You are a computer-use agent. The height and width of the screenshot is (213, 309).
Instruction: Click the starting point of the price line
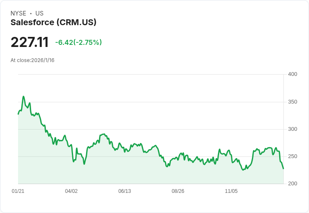tap(18, 114)
